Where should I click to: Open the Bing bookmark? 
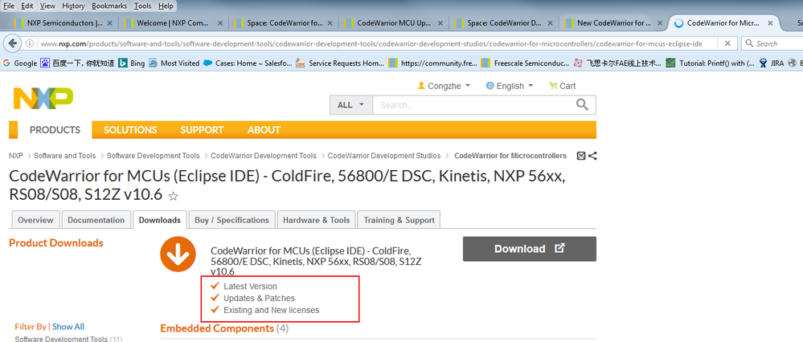pos(132,63)
